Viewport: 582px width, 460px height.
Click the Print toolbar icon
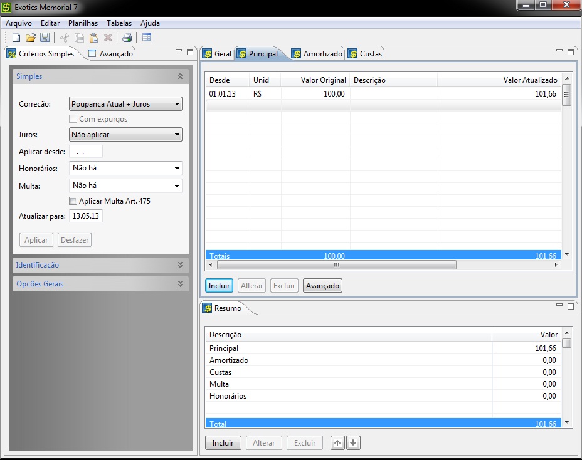(x=127, y=38)
